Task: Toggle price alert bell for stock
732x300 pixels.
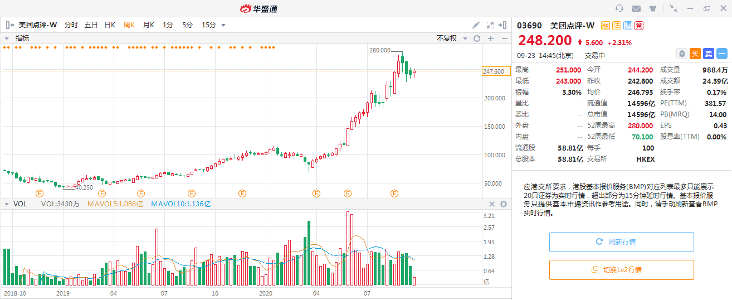Action: click(x=682, y=54)
